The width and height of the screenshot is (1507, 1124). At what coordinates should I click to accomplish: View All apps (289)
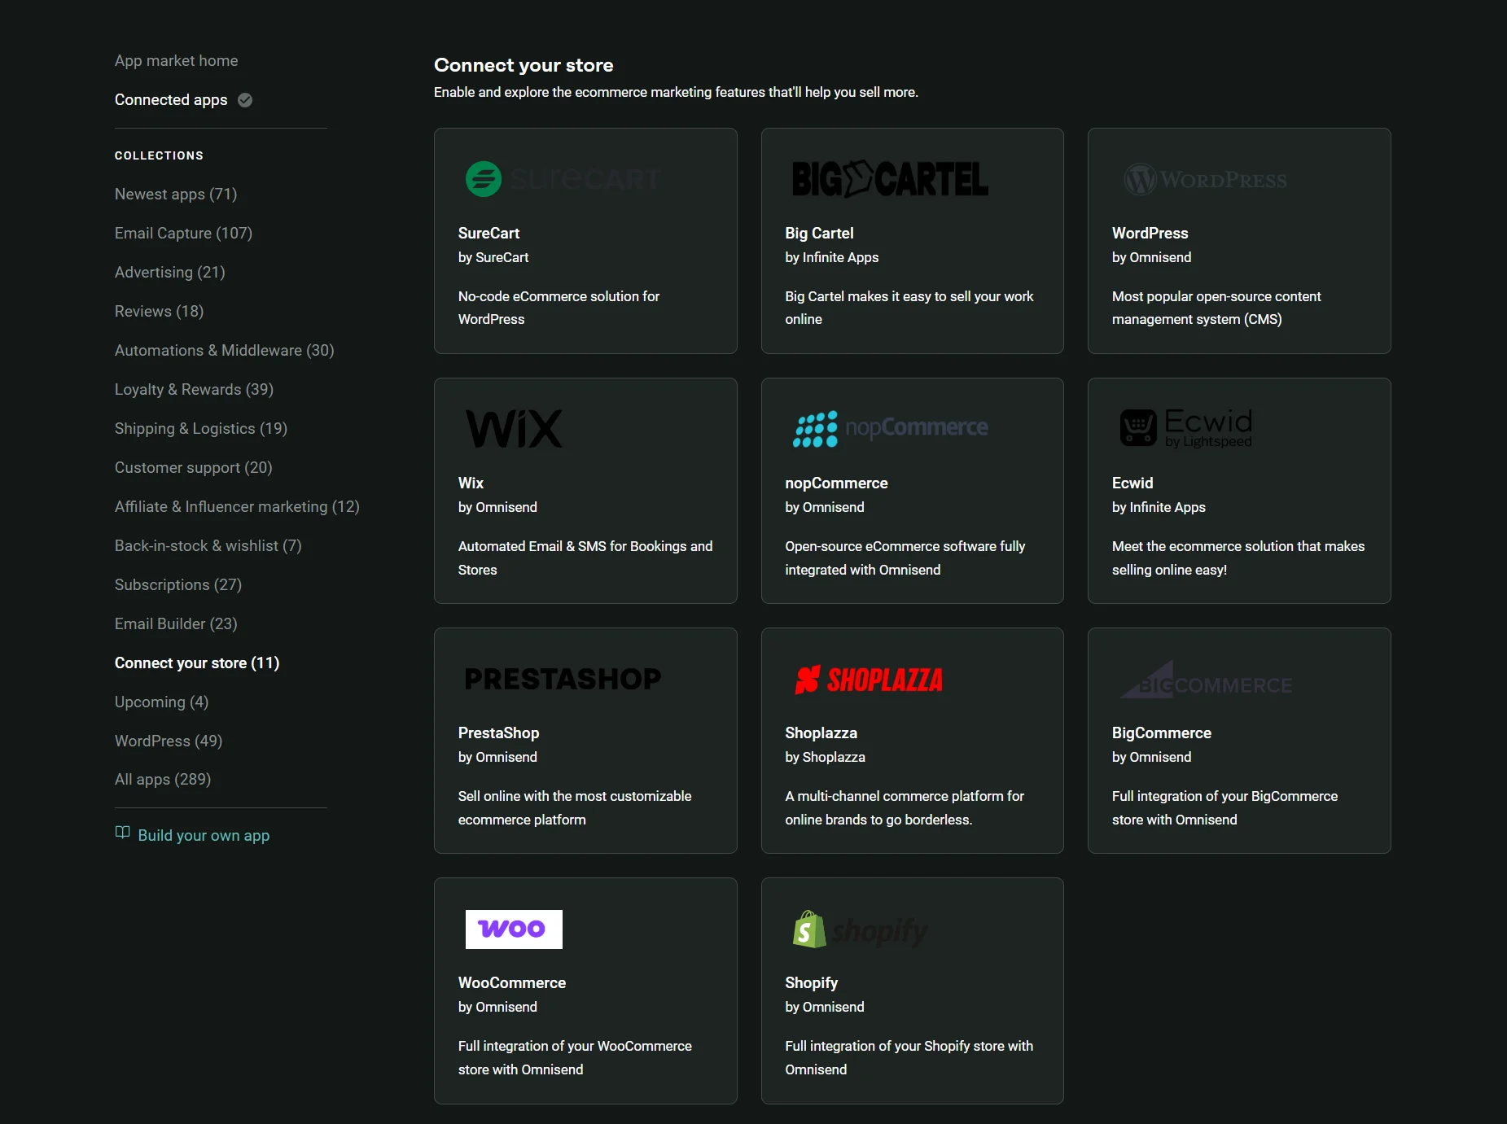[x=163, y=780]
